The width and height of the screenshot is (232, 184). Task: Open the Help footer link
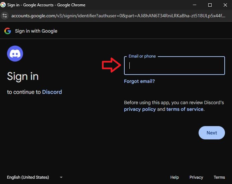[175, 177]
